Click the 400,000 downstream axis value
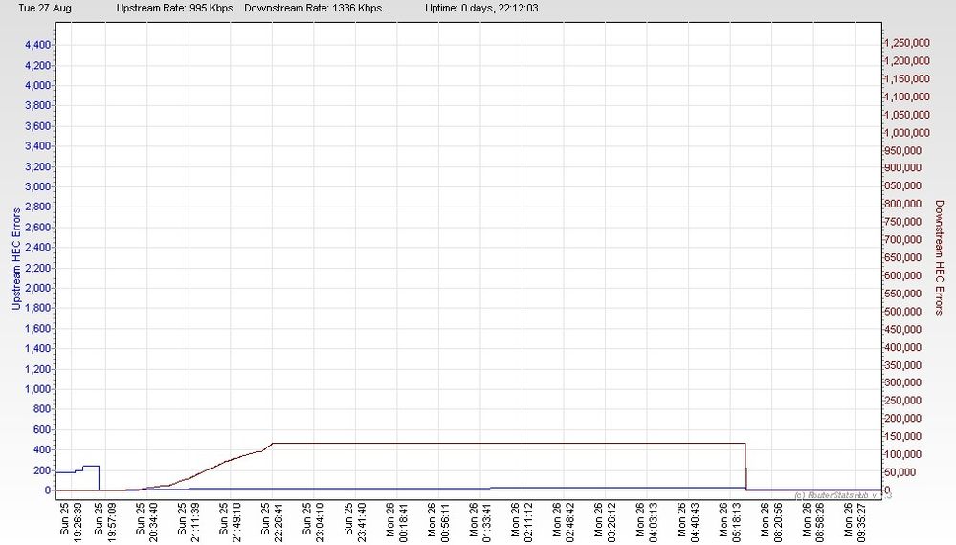The image size is (956, 545). 904,347
